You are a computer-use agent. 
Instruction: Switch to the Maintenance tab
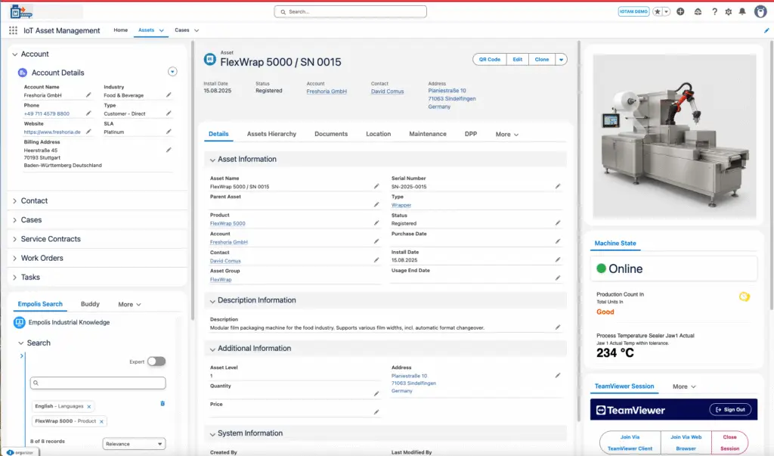click(x=428, y=134)
